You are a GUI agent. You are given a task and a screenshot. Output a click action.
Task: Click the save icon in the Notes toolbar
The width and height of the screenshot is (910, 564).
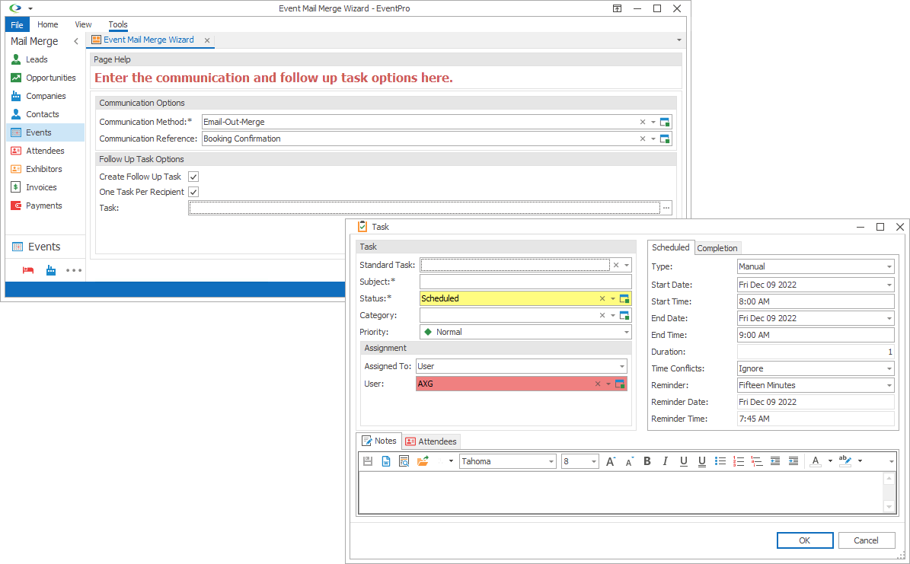[368, 461]
